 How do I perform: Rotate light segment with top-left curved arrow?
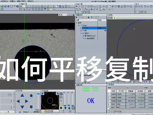43,93
